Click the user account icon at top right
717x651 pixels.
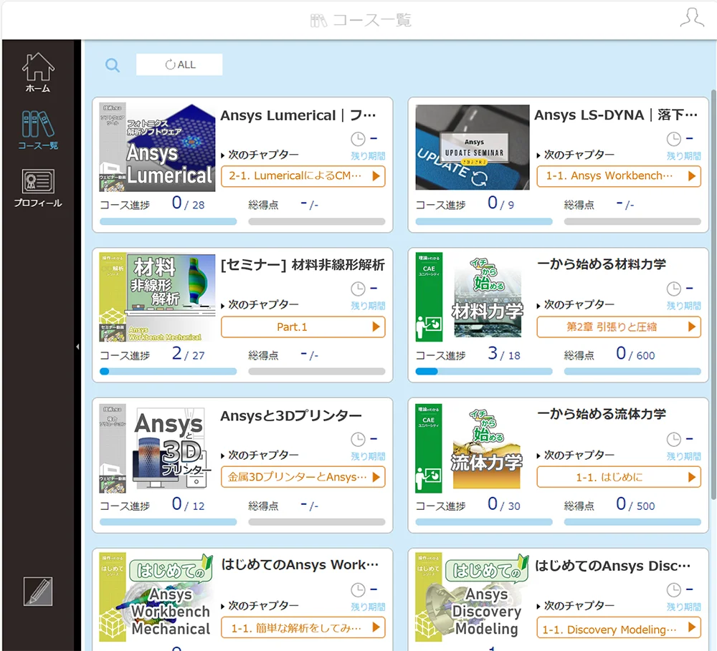691,18
